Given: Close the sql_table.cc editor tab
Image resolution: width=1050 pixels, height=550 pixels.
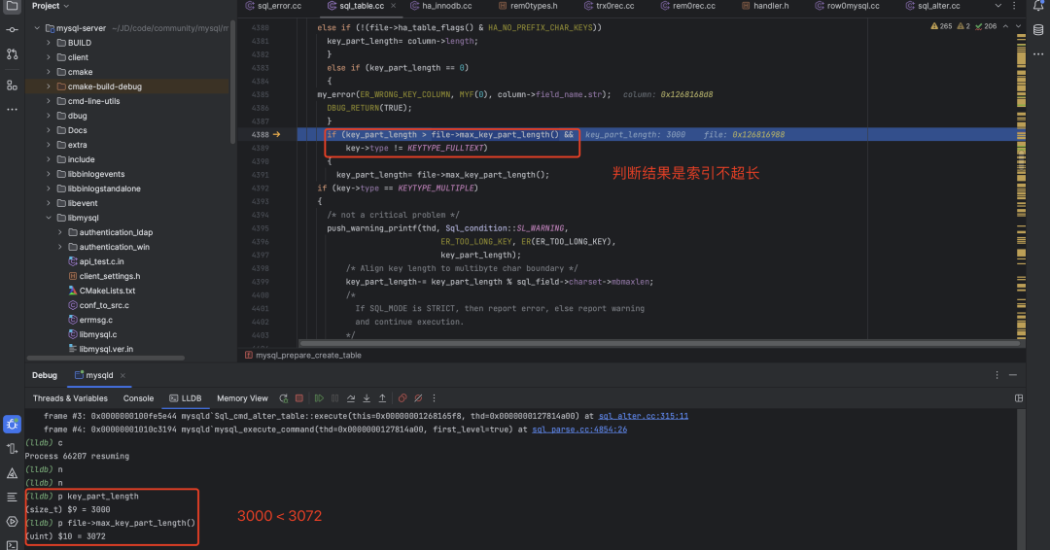Looking at the screenshot, I should tap(395, 6).
